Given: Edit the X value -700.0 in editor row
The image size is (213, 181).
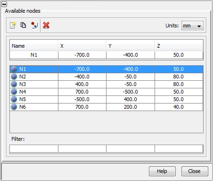Looking at the screenshot, I should pos(82,55).
